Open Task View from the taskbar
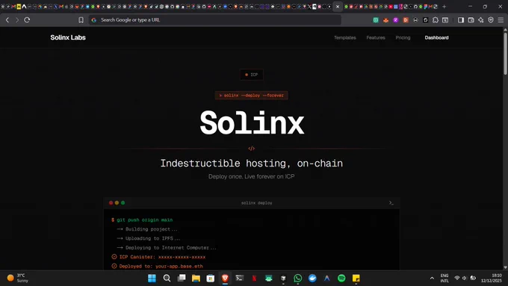This screenshot has height=286, width=508. tap(182, 279)
